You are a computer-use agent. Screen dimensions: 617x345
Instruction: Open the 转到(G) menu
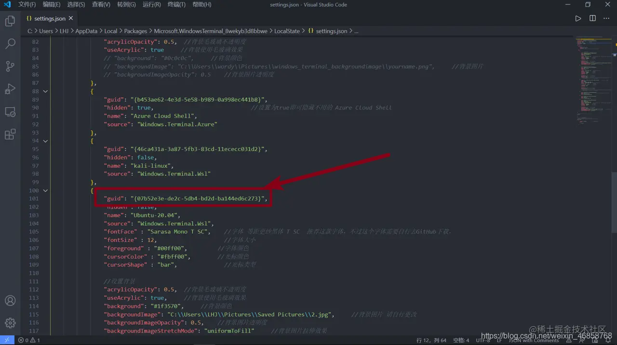click(x=126, y=4)
